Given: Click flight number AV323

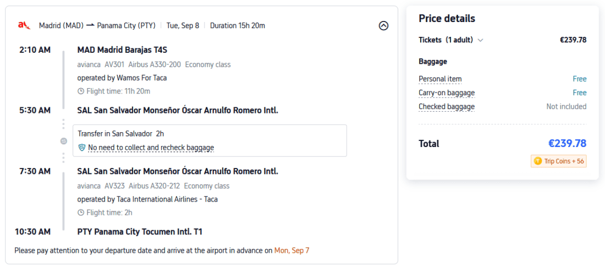Looking at the screenshot, I should [x=114, y=186].
